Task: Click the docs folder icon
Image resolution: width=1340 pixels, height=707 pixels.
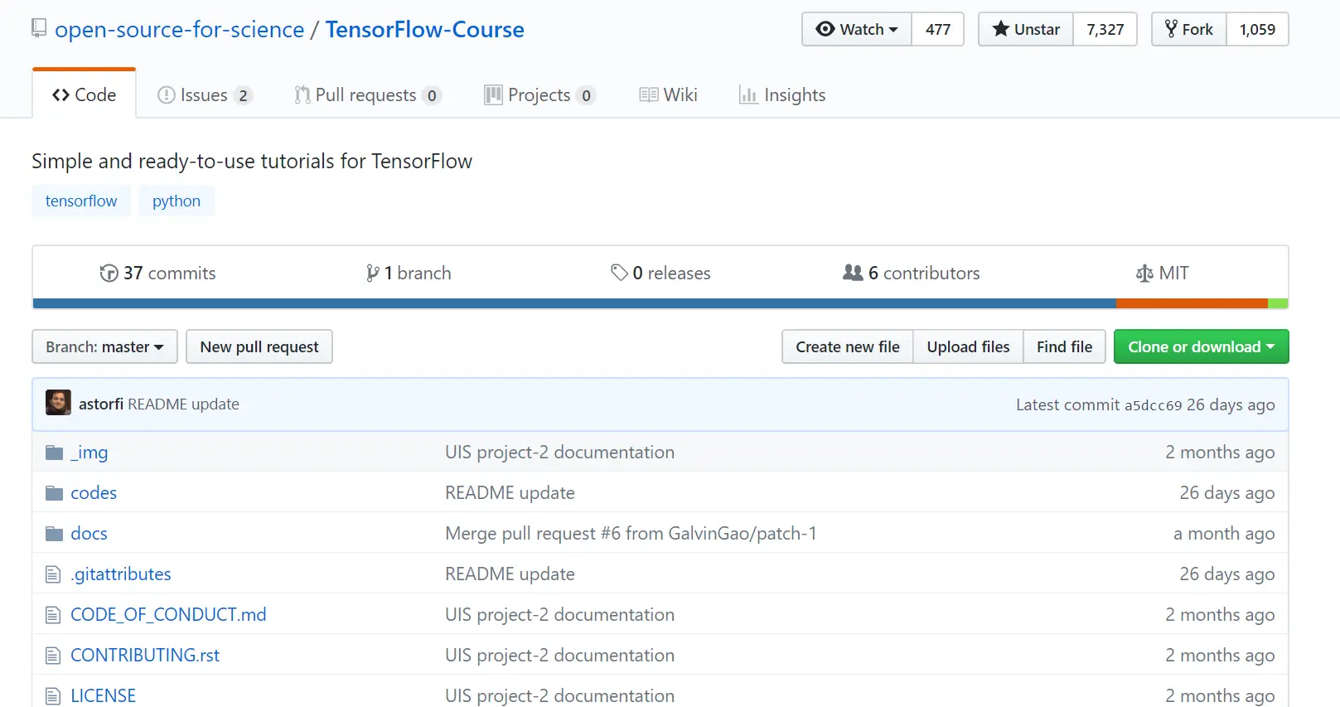Action: (x=55, y=534)
